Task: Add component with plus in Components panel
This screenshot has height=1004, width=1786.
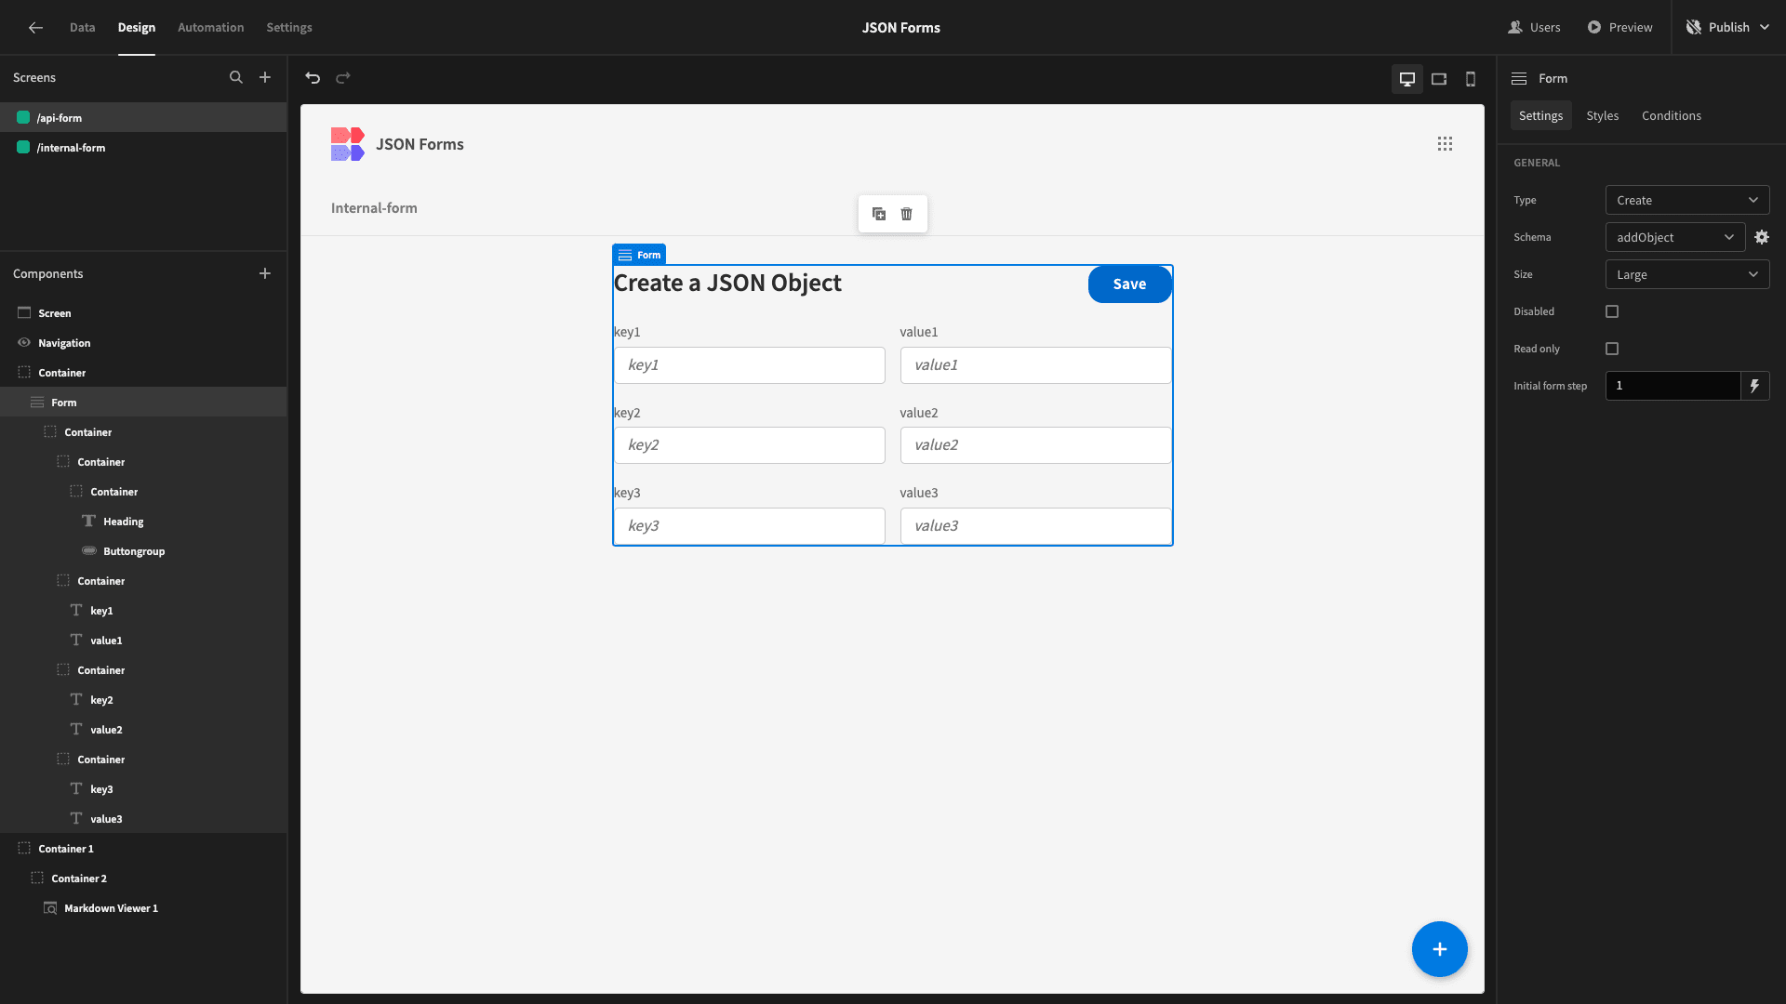Action: coord(265,274)
